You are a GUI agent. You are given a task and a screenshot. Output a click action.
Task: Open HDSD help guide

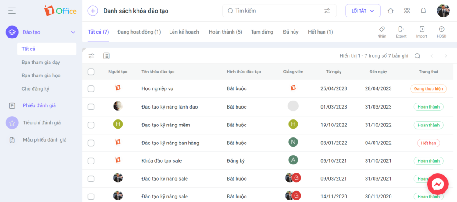441,32
